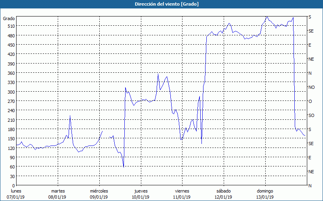
Task: Click the 'domingo 13/01/19' date label
Action: tap(265, 194)
